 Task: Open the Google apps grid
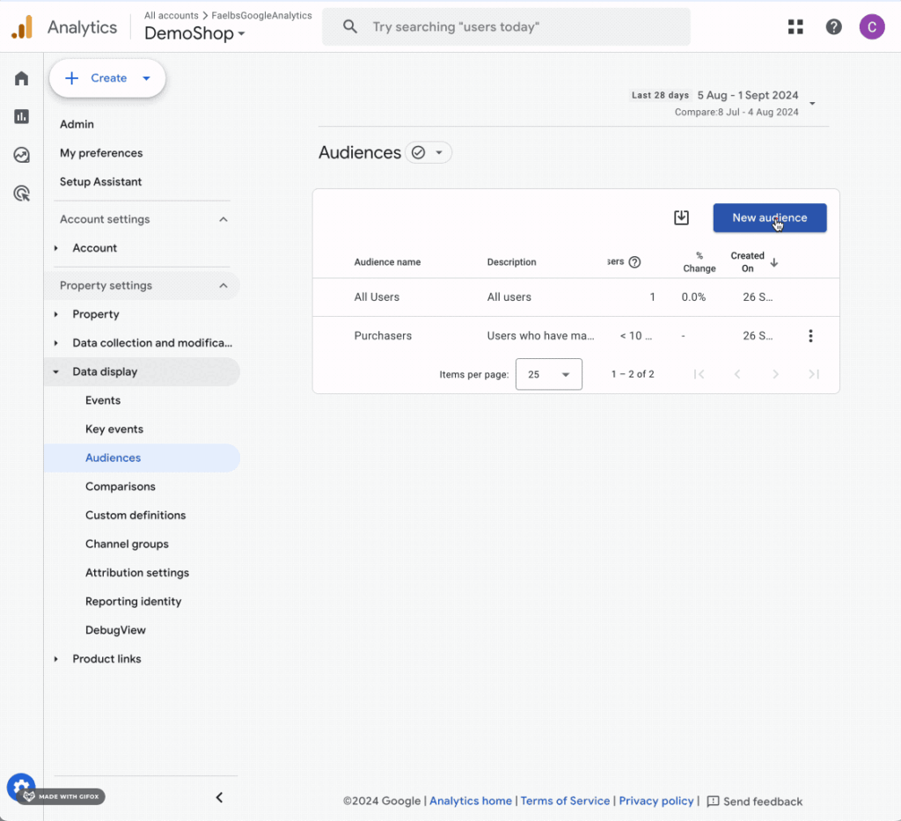(795, 26)
